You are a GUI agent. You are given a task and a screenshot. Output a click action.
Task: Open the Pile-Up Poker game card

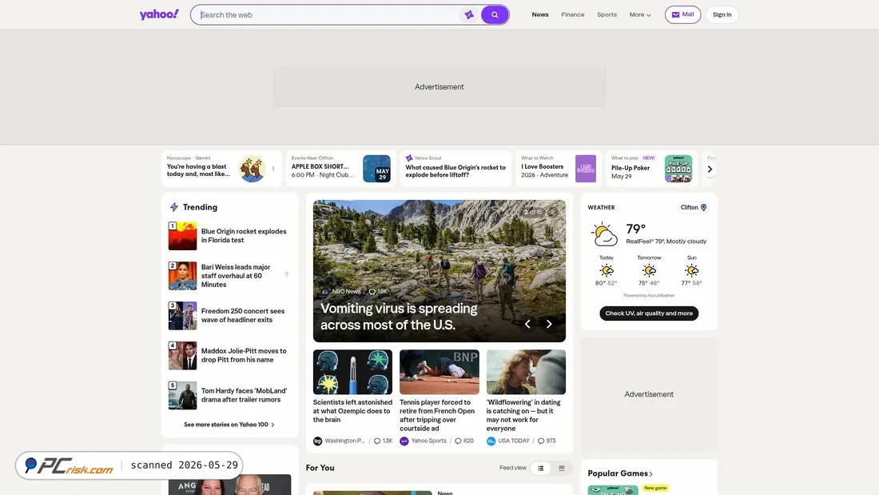(651, 169)
